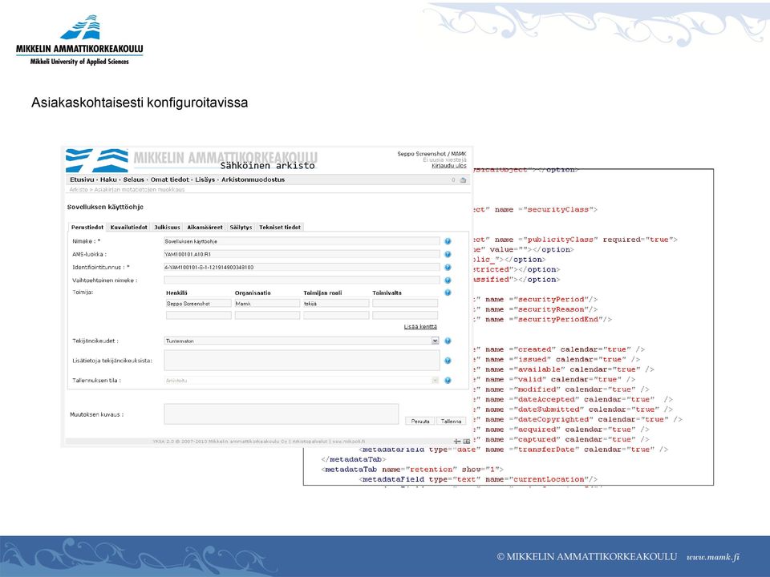Open Etusivu in the navigation bar
This screenshot has height=577, width=770.
click(x=82, y=180)
